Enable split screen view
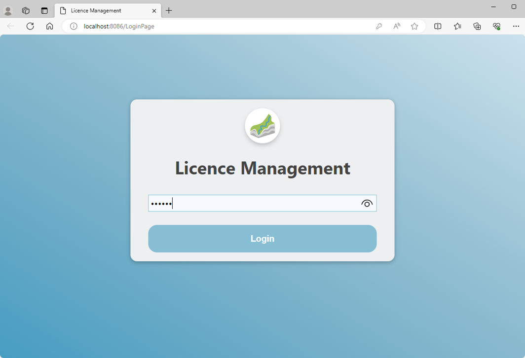 pos(438,26)
